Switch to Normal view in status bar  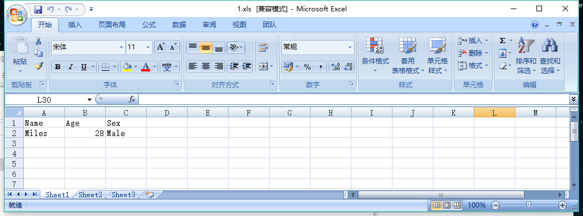(x=436, y=205)
